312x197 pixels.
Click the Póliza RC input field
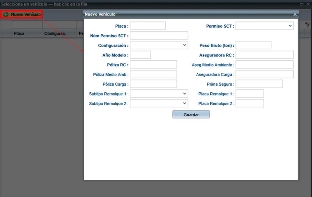153,65
